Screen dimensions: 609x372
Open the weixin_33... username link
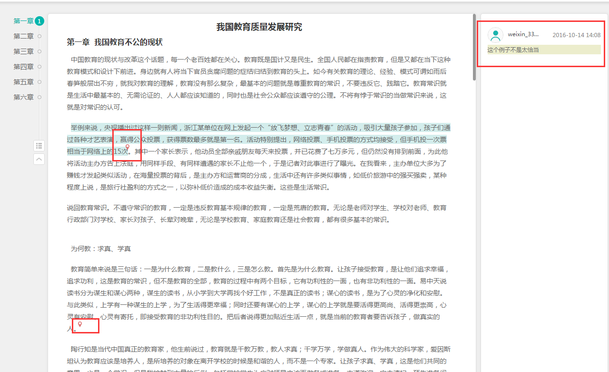click(x=523, y=34)
